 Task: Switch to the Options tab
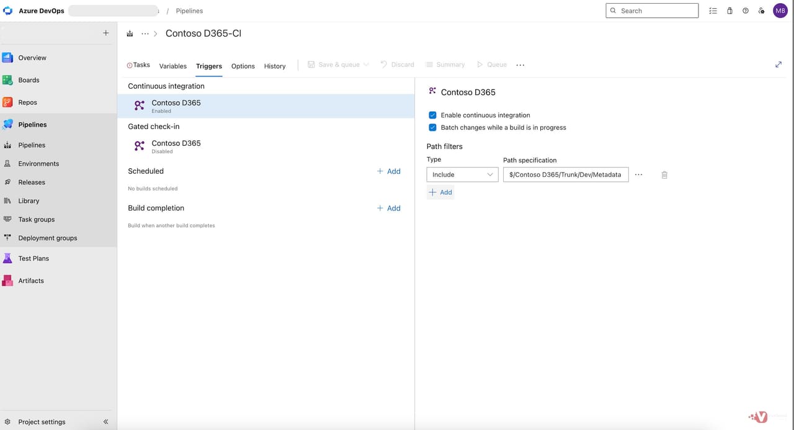point(243,66)
